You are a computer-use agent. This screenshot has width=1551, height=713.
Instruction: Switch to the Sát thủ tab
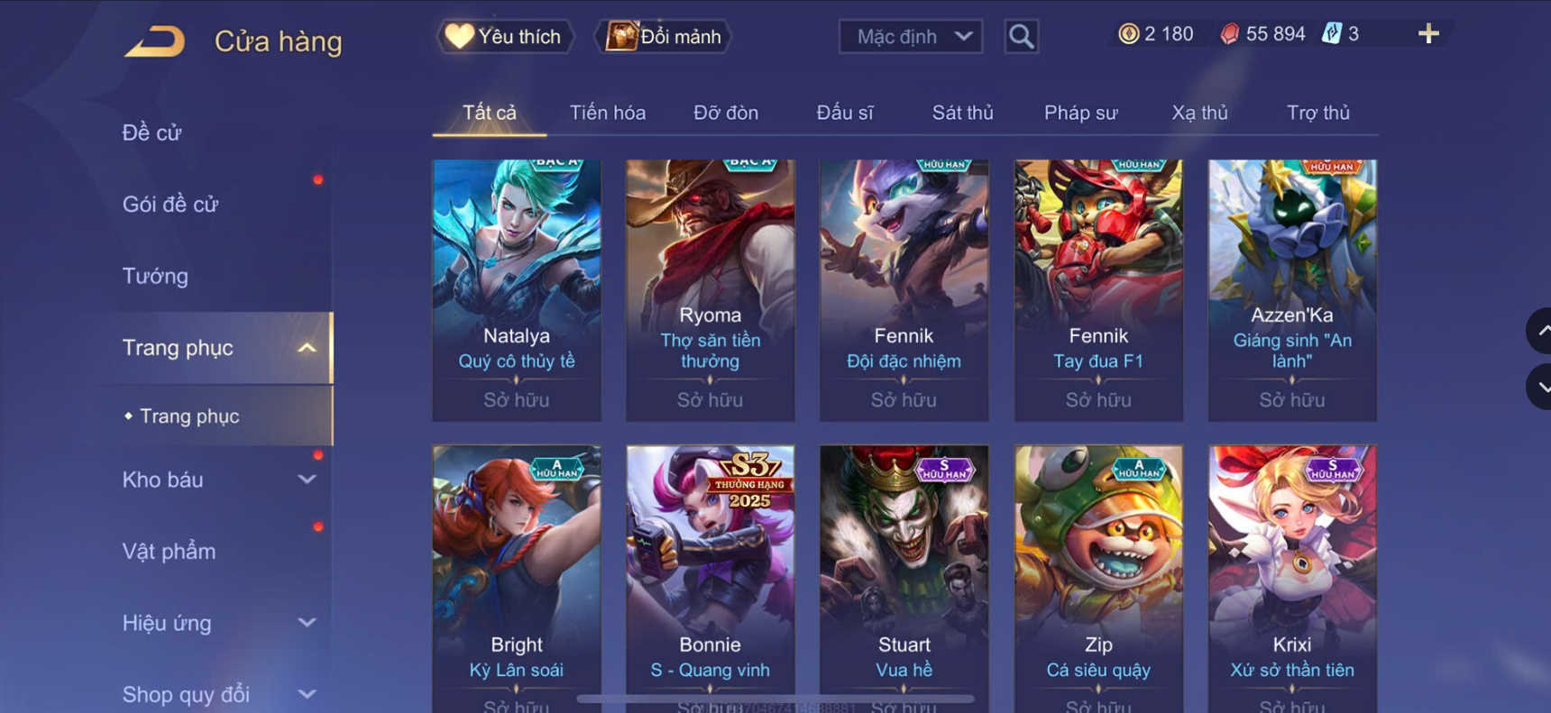point(962,113)
